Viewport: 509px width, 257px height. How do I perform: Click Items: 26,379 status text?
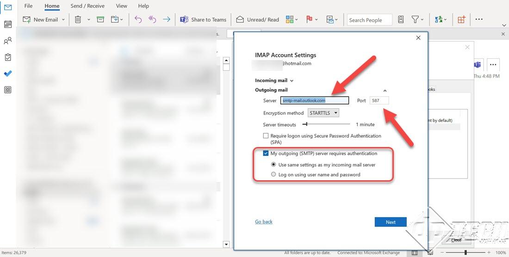[14, 252]
